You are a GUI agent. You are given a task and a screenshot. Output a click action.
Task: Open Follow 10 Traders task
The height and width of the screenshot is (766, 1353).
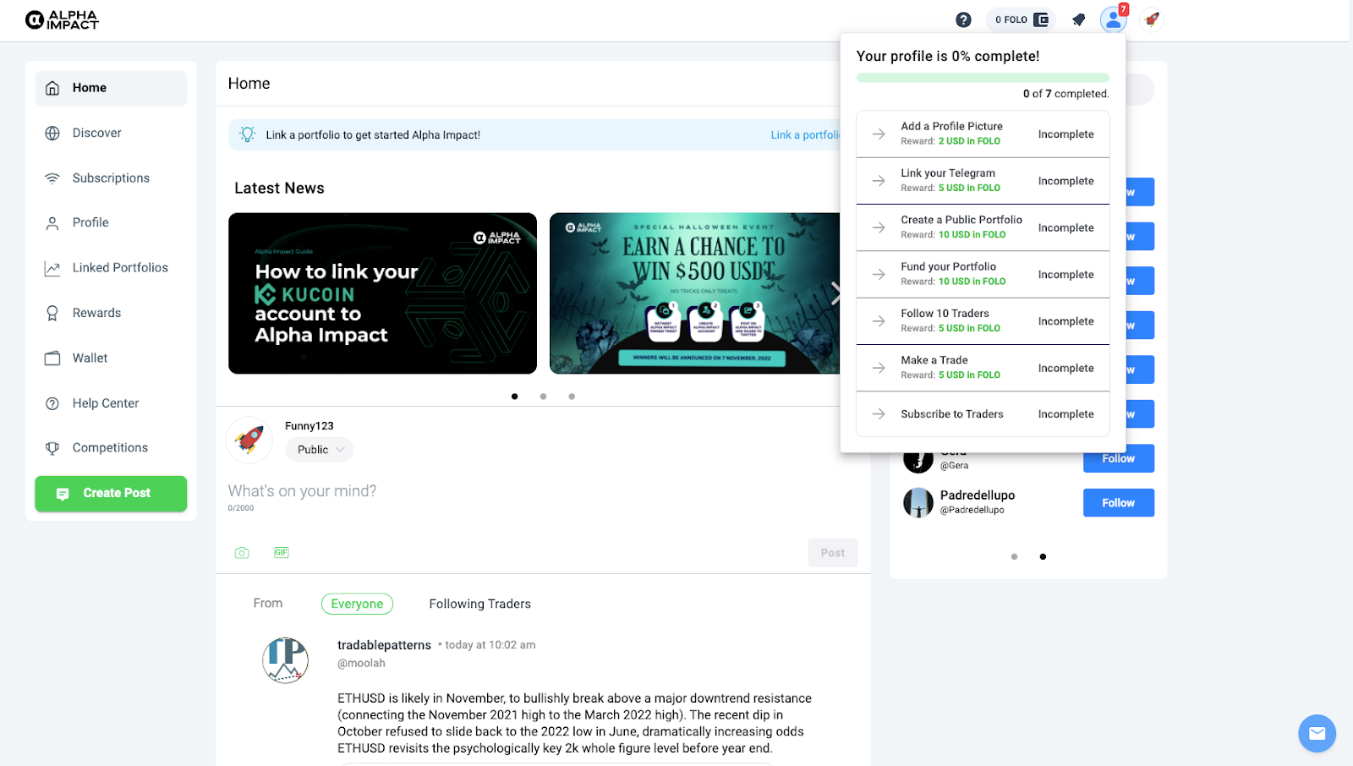pos(983,321)
